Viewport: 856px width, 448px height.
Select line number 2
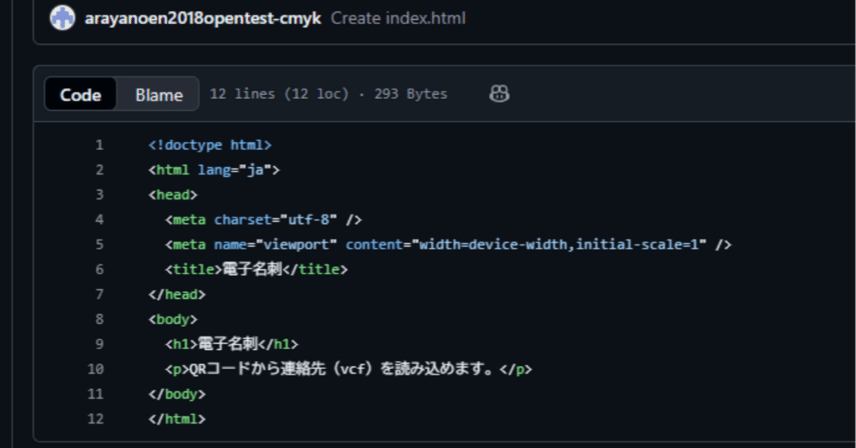tap(99, 170)
